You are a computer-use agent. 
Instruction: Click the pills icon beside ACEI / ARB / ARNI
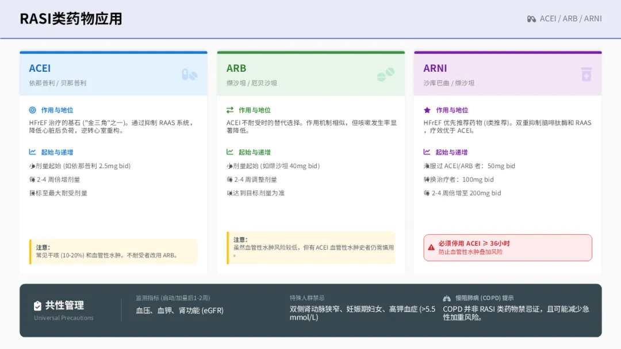pyautogui.click(x=531, y=19)
